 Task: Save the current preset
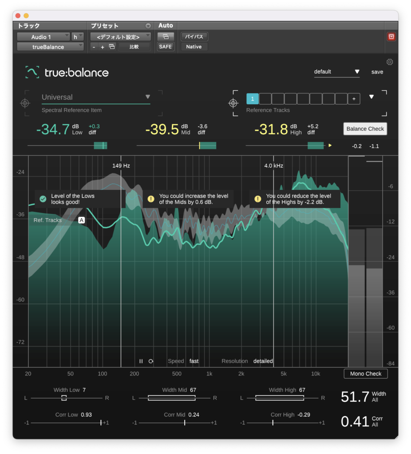[377, 72]
